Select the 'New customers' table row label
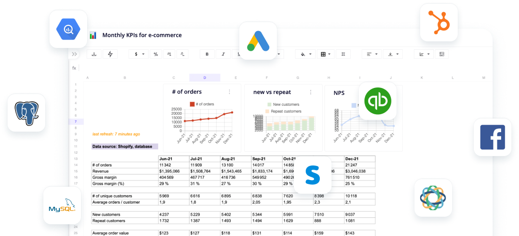519x236 pixels. point(125,214)
